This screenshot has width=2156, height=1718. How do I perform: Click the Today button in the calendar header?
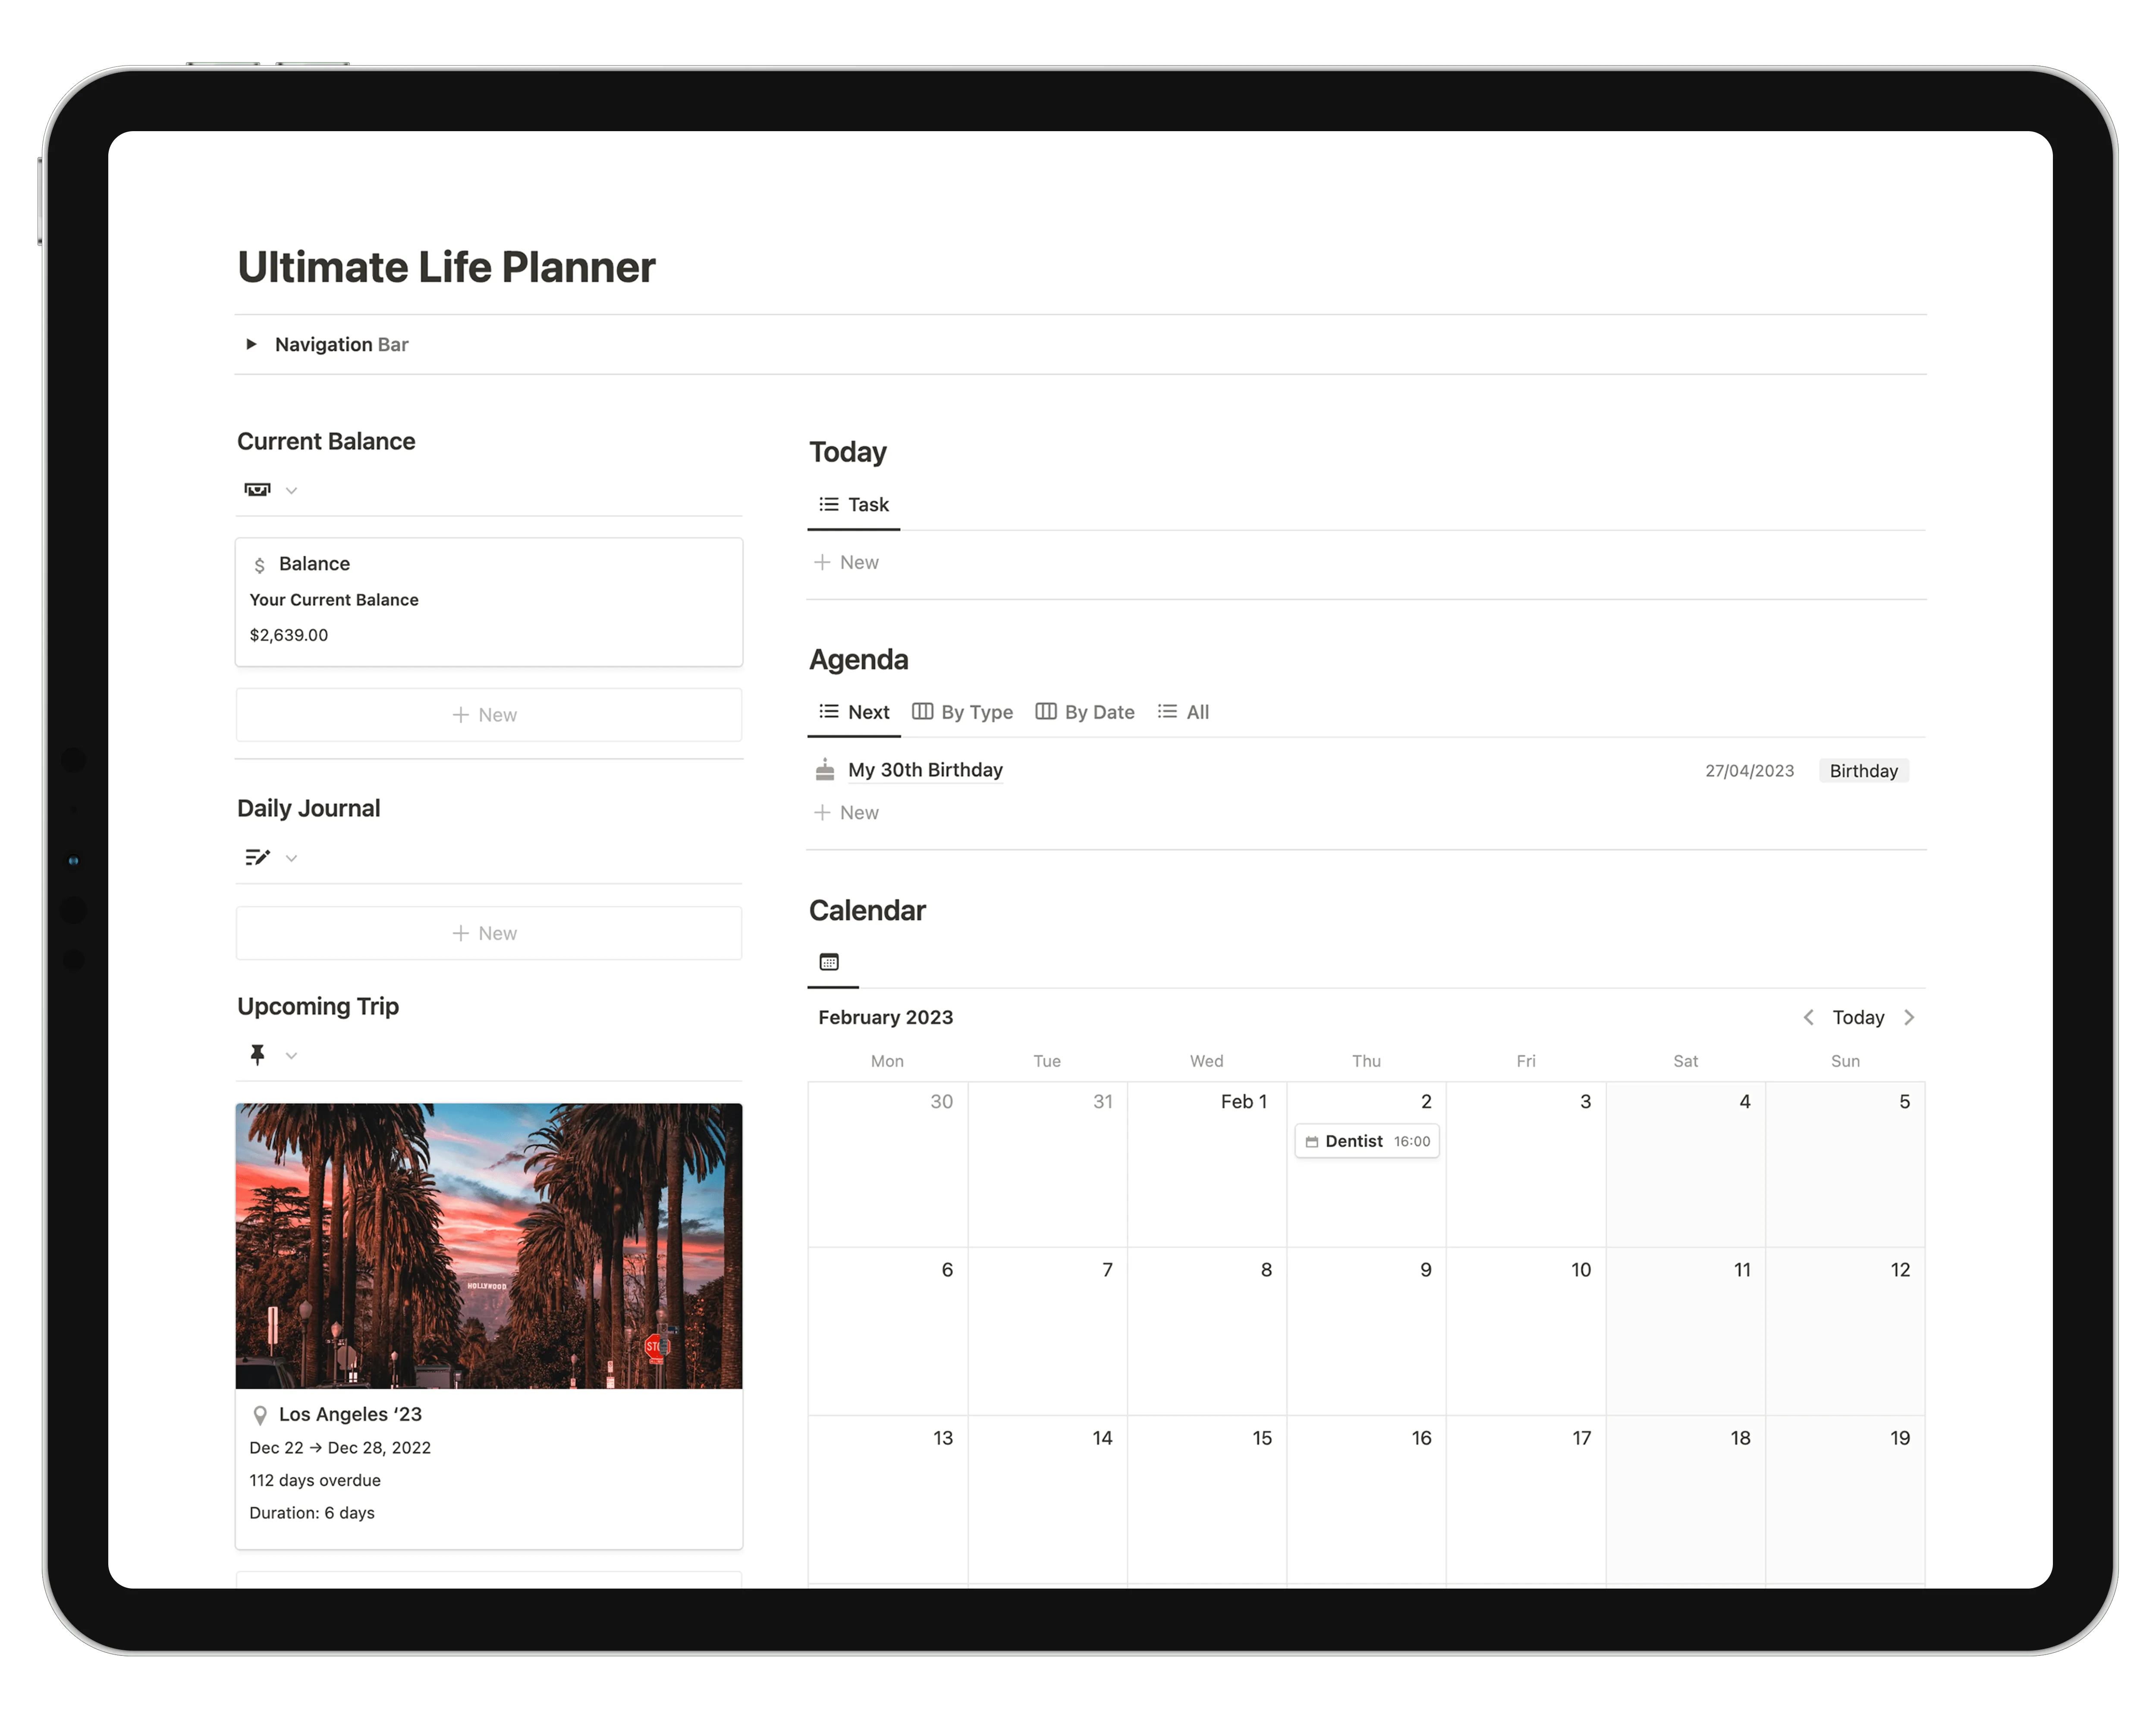[x=1858, y=1017]
